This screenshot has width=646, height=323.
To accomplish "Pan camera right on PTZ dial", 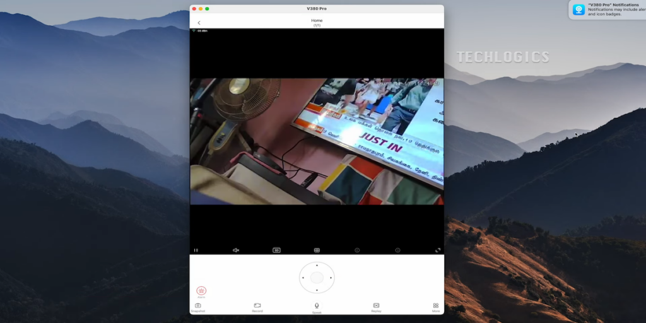I will [331, 278].
